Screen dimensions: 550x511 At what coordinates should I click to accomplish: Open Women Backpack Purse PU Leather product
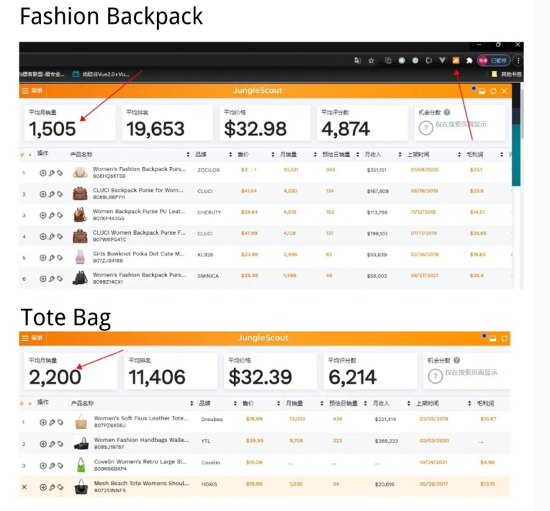(x=139, y=212)
